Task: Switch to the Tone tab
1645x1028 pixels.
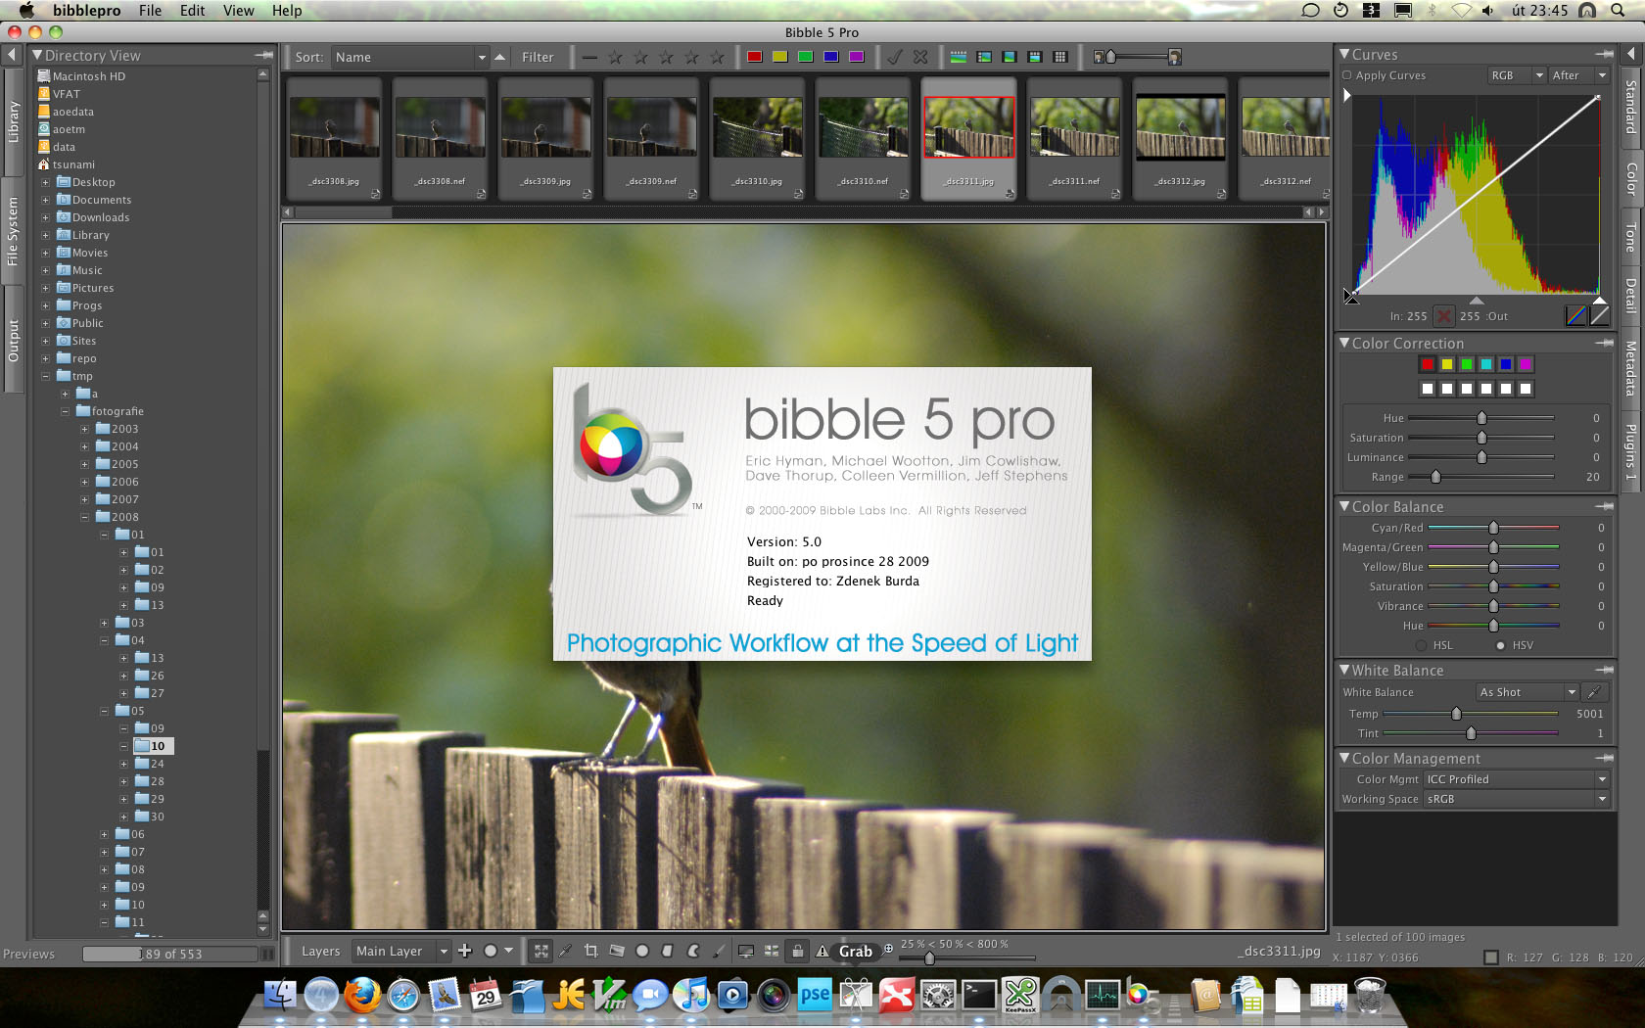Action: pyautogui.click(x=1631, y=236)
